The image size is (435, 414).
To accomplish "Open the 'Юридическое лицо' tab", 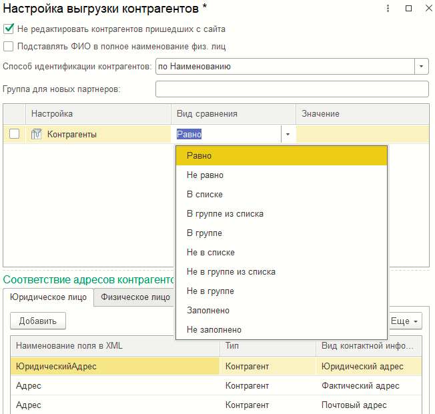I will [48, 297].
